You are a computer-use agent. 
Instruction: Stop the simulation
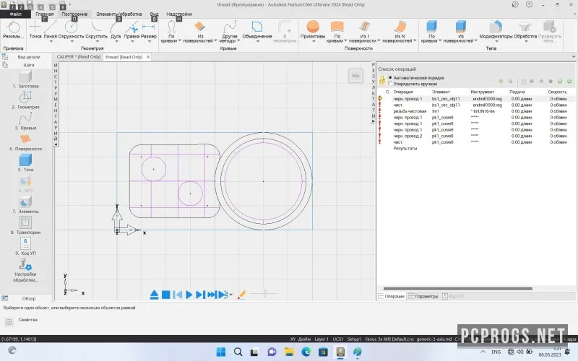coord(166,295)
